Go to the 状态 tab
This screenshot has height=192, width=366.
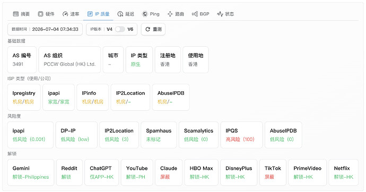pyautogui.click(x=225, y=14)
